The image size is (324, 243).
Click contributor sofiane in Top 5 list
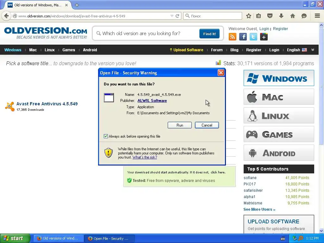point(250,178)
